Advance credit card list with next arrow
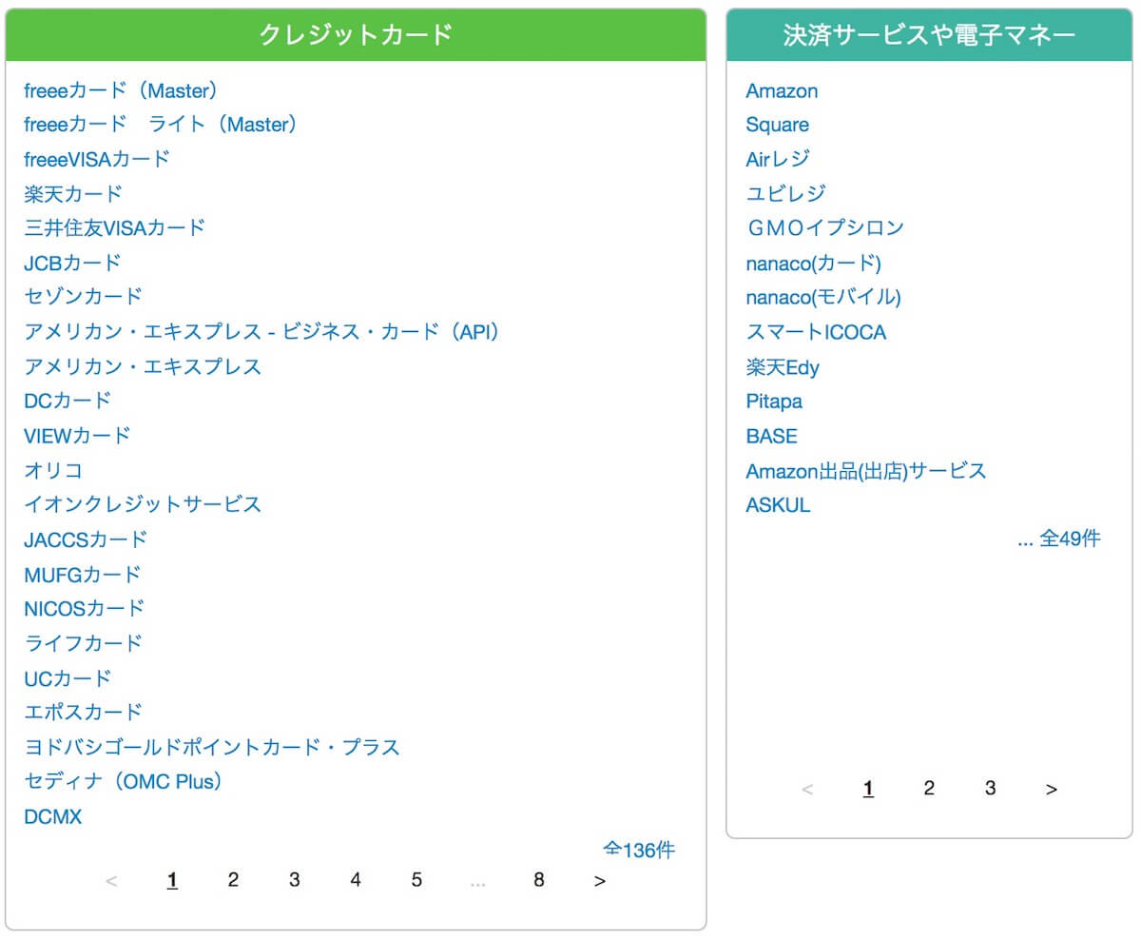This screenshot has width=1141, height=940. coord(600,880)
